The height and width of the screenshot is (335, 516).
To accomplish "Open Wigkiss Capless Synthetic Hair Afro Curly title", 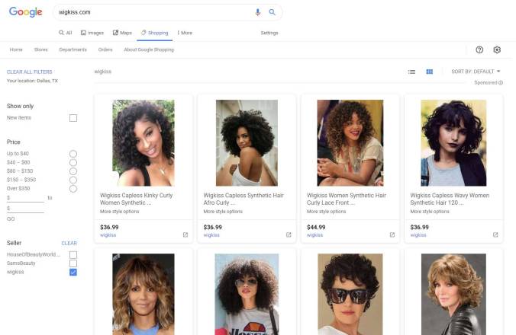I will [243, 199].
